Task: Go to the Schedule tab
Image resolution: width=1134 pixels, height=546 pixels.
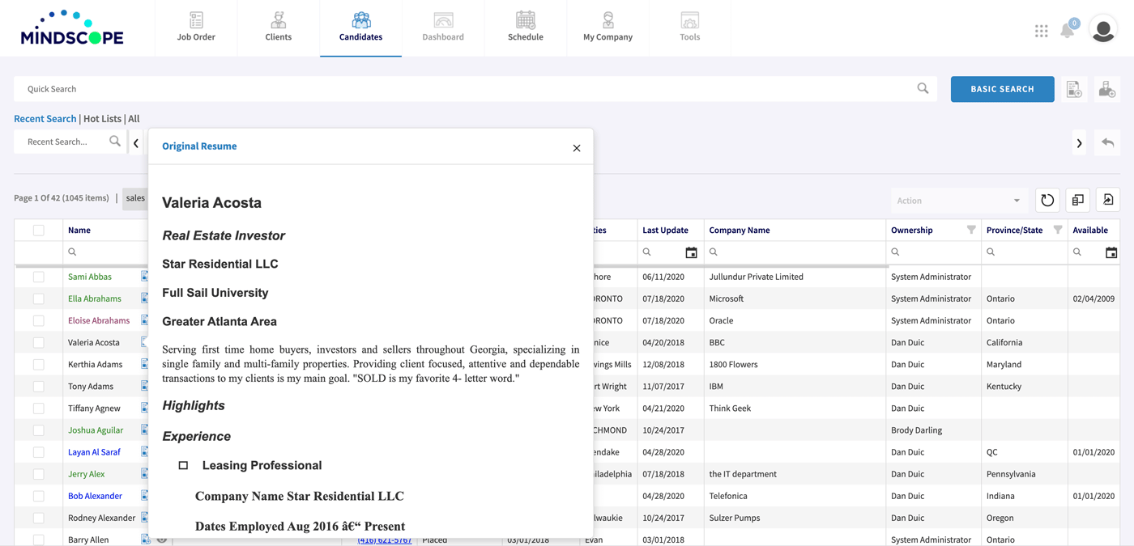Action: [525, 28]
